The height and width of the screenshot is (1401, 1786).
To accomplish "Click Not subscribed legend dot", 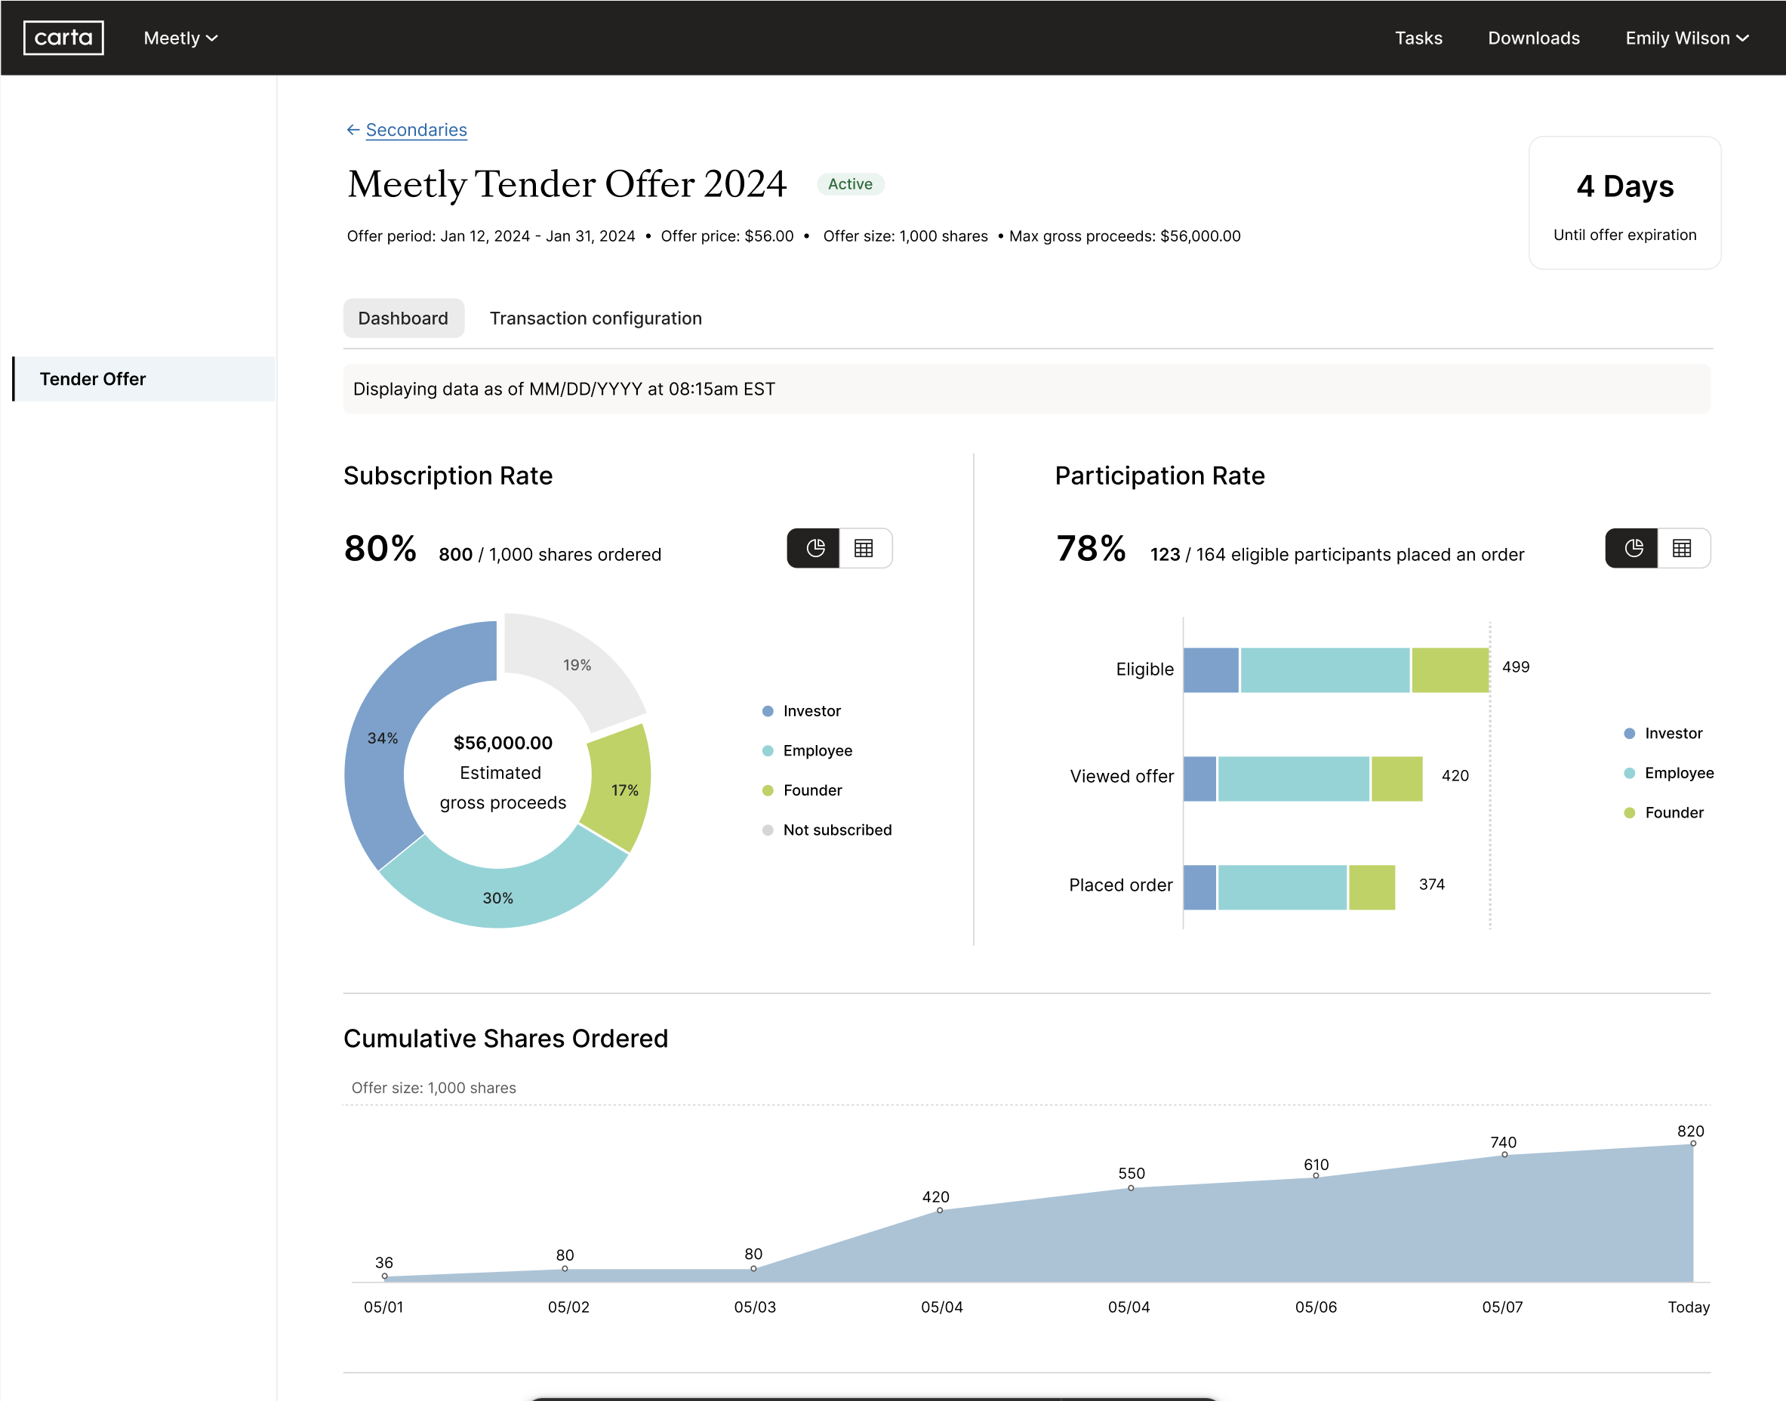I will tap(767, 830).
